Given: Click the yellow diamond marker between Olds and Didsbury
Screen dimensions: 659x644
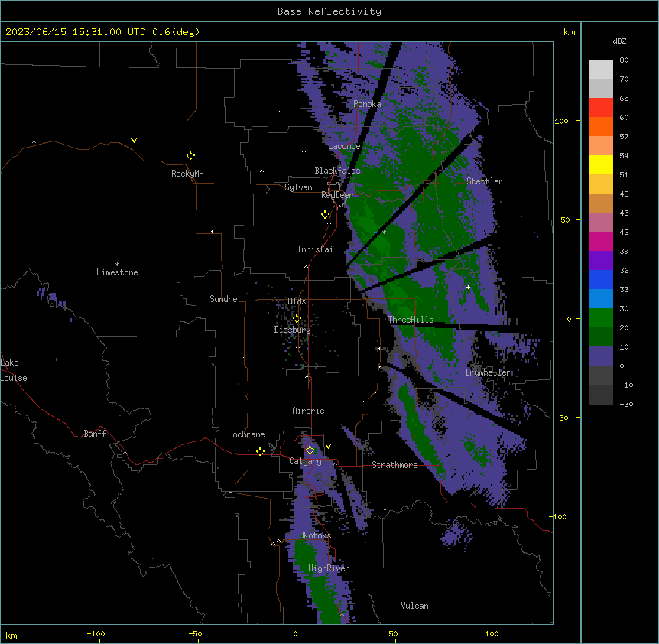Looking at the screenshot, I should 297,319.
